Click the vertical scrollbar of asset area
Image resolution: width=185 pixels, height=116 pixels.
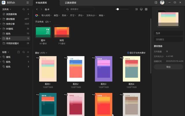pos(151,46)
